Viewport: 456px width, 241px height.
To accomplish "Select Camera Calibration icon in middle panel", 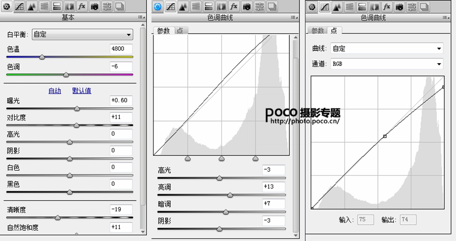I will tap(247, 7).
